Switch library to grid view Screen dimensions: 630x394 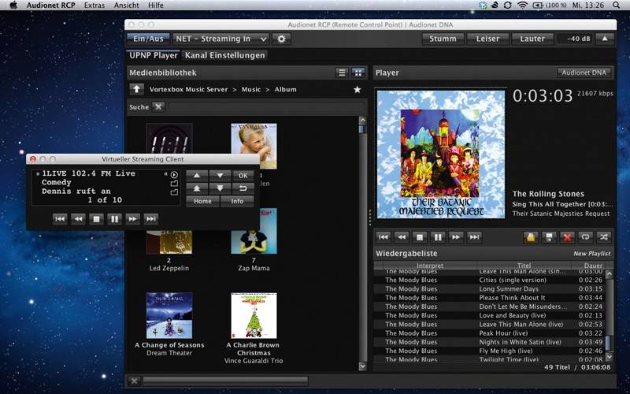click(358, 72)
